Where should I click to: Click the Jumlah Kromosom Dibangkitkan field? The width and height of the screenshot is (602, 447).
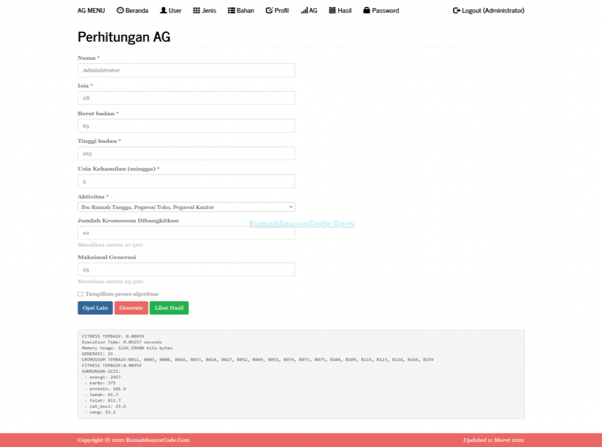pos(186,233)
